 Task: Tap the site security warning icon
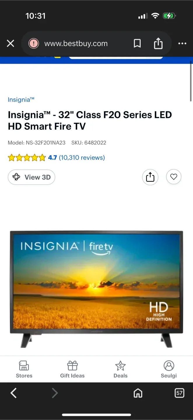point(34,44)
